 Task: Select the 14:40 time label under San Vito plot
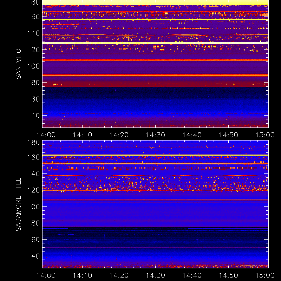click(x=192, y=135)
